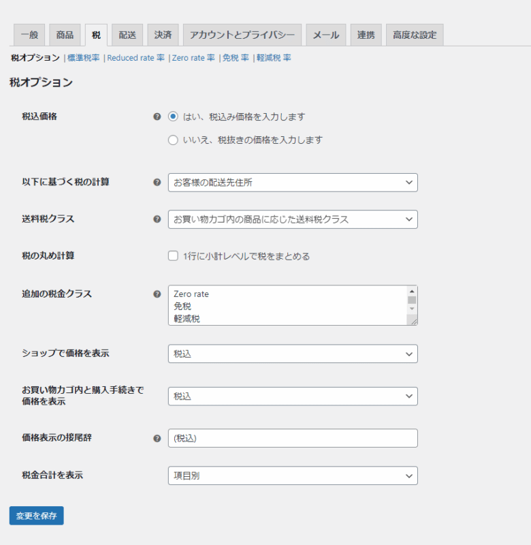This screenshot has width=531, height=545.
Task: Switch to the 配送 tab
Action: [x=127, y=35]
